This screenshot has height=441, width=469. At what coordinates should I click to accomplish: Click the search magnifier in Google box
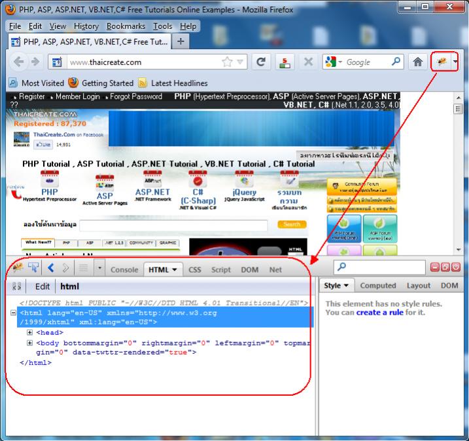(396, 62)
